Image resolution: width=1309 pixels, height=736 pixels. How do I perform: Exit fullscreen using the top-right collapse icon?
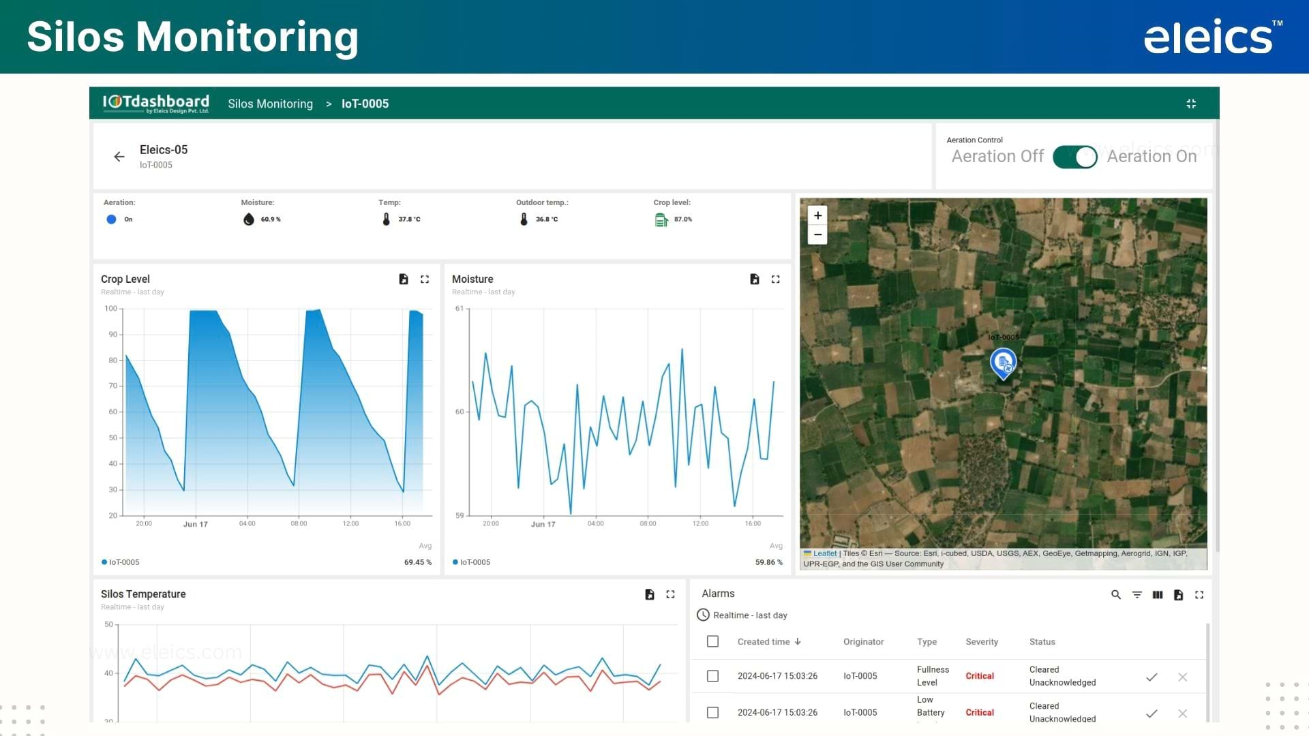(x=1191, y=104)
